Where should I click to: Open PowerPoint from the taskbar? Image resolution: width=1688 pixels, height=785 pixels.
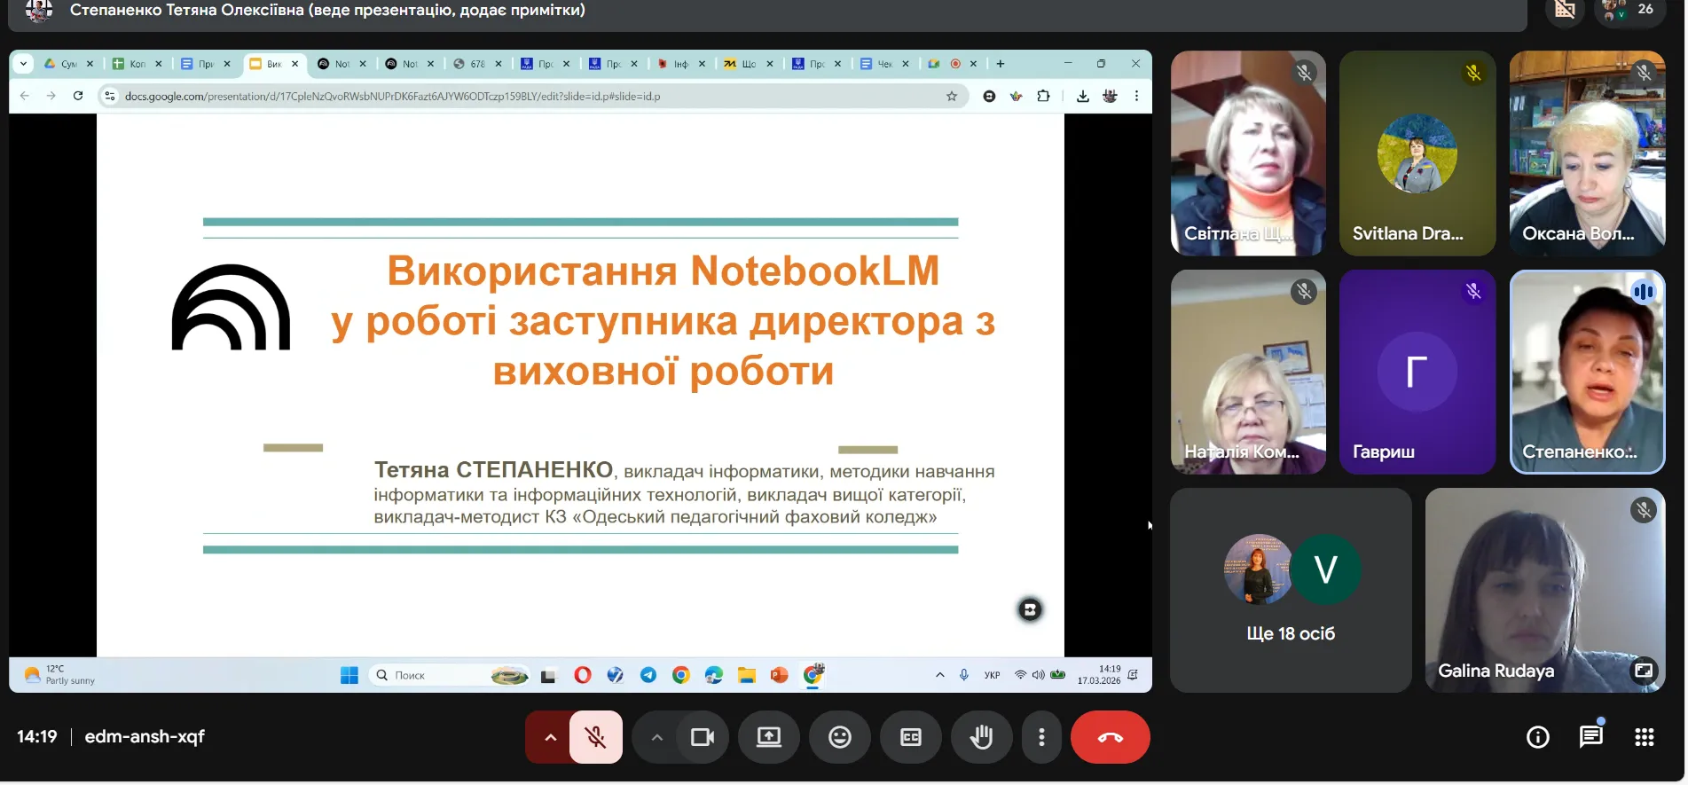click(x=780, y=675)
